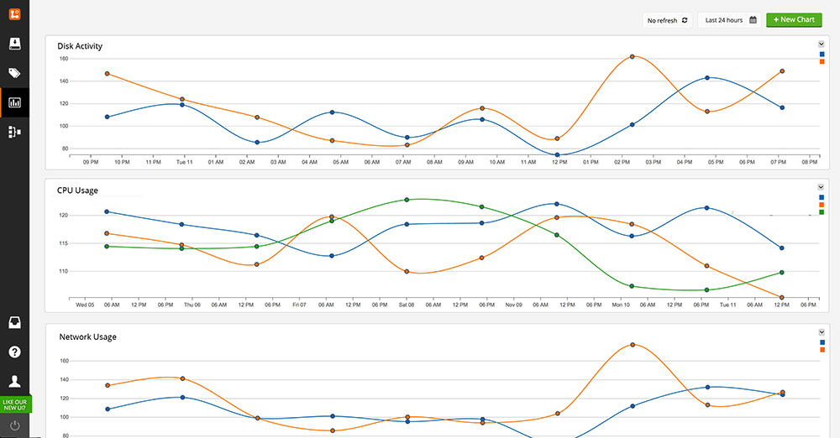Open the topology diagram sidebar icon
Viewport: 840px width, 438px height.
[14, 132]
